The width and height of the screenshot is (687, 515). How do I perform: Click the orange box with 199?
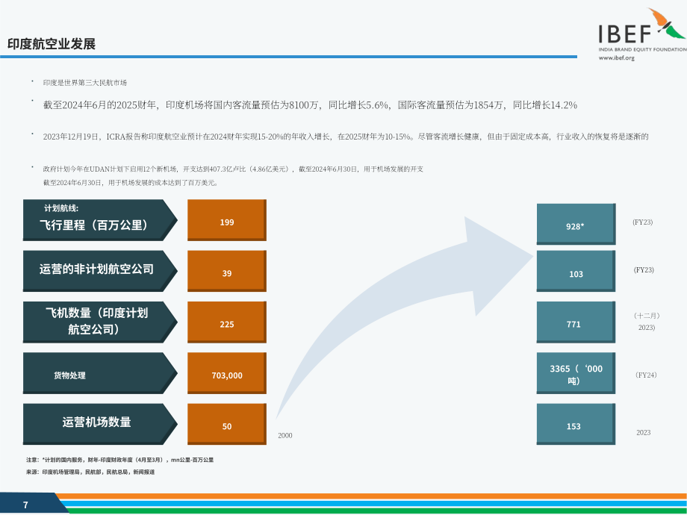tap(227, 220)
